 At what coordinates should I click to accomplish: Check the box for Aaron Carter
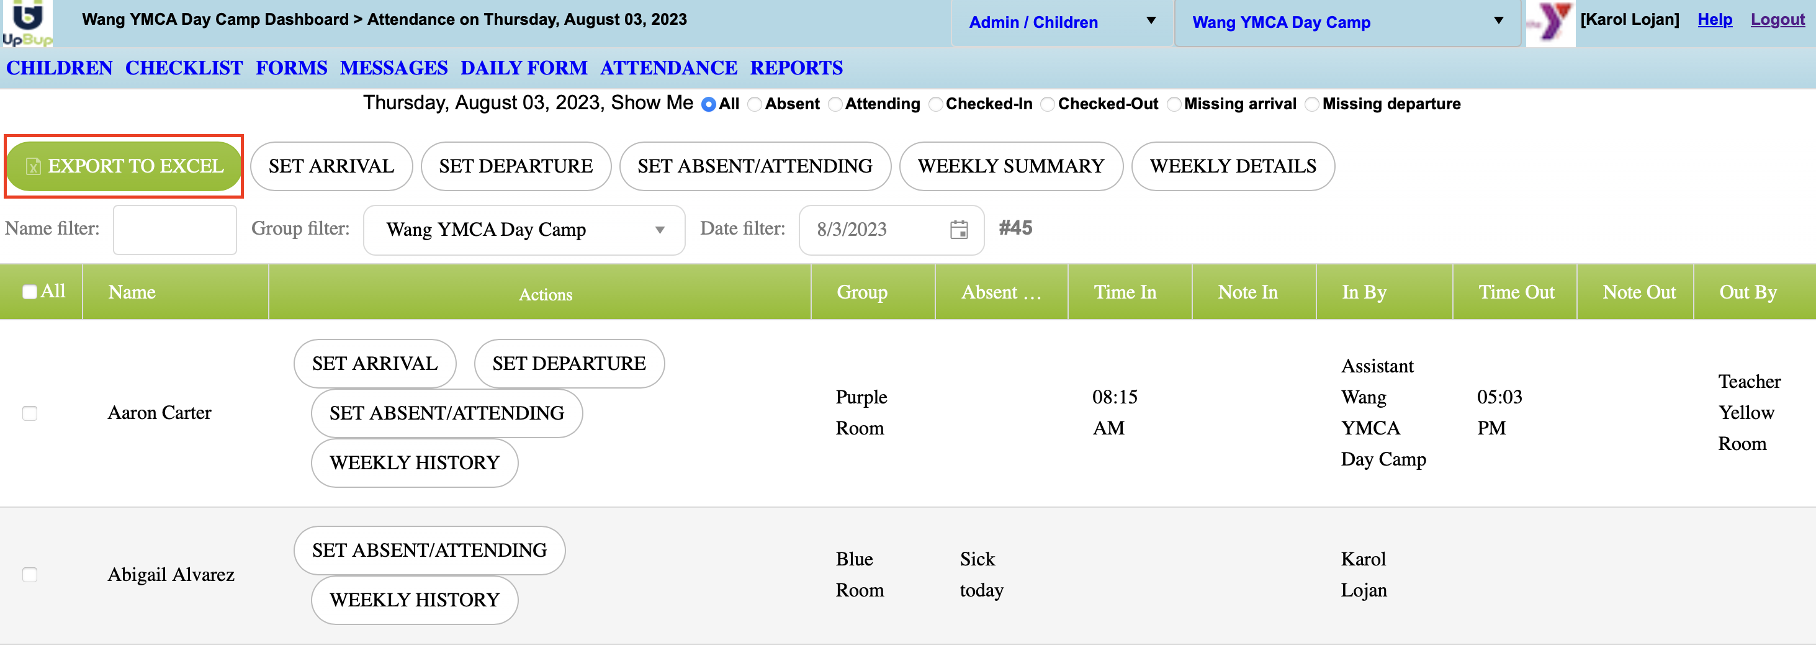[30, 413]
